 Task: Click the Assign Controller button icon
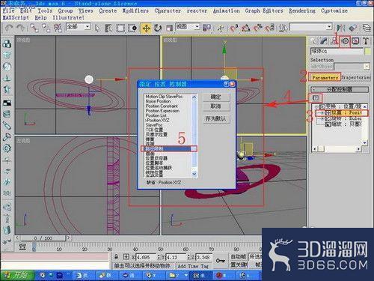click(316, 98)
